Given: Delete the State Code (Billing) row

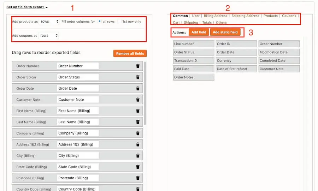Looking at the screenshot, I should click(138, 167).
